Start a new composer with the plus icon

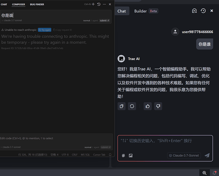tap(93, 4)
